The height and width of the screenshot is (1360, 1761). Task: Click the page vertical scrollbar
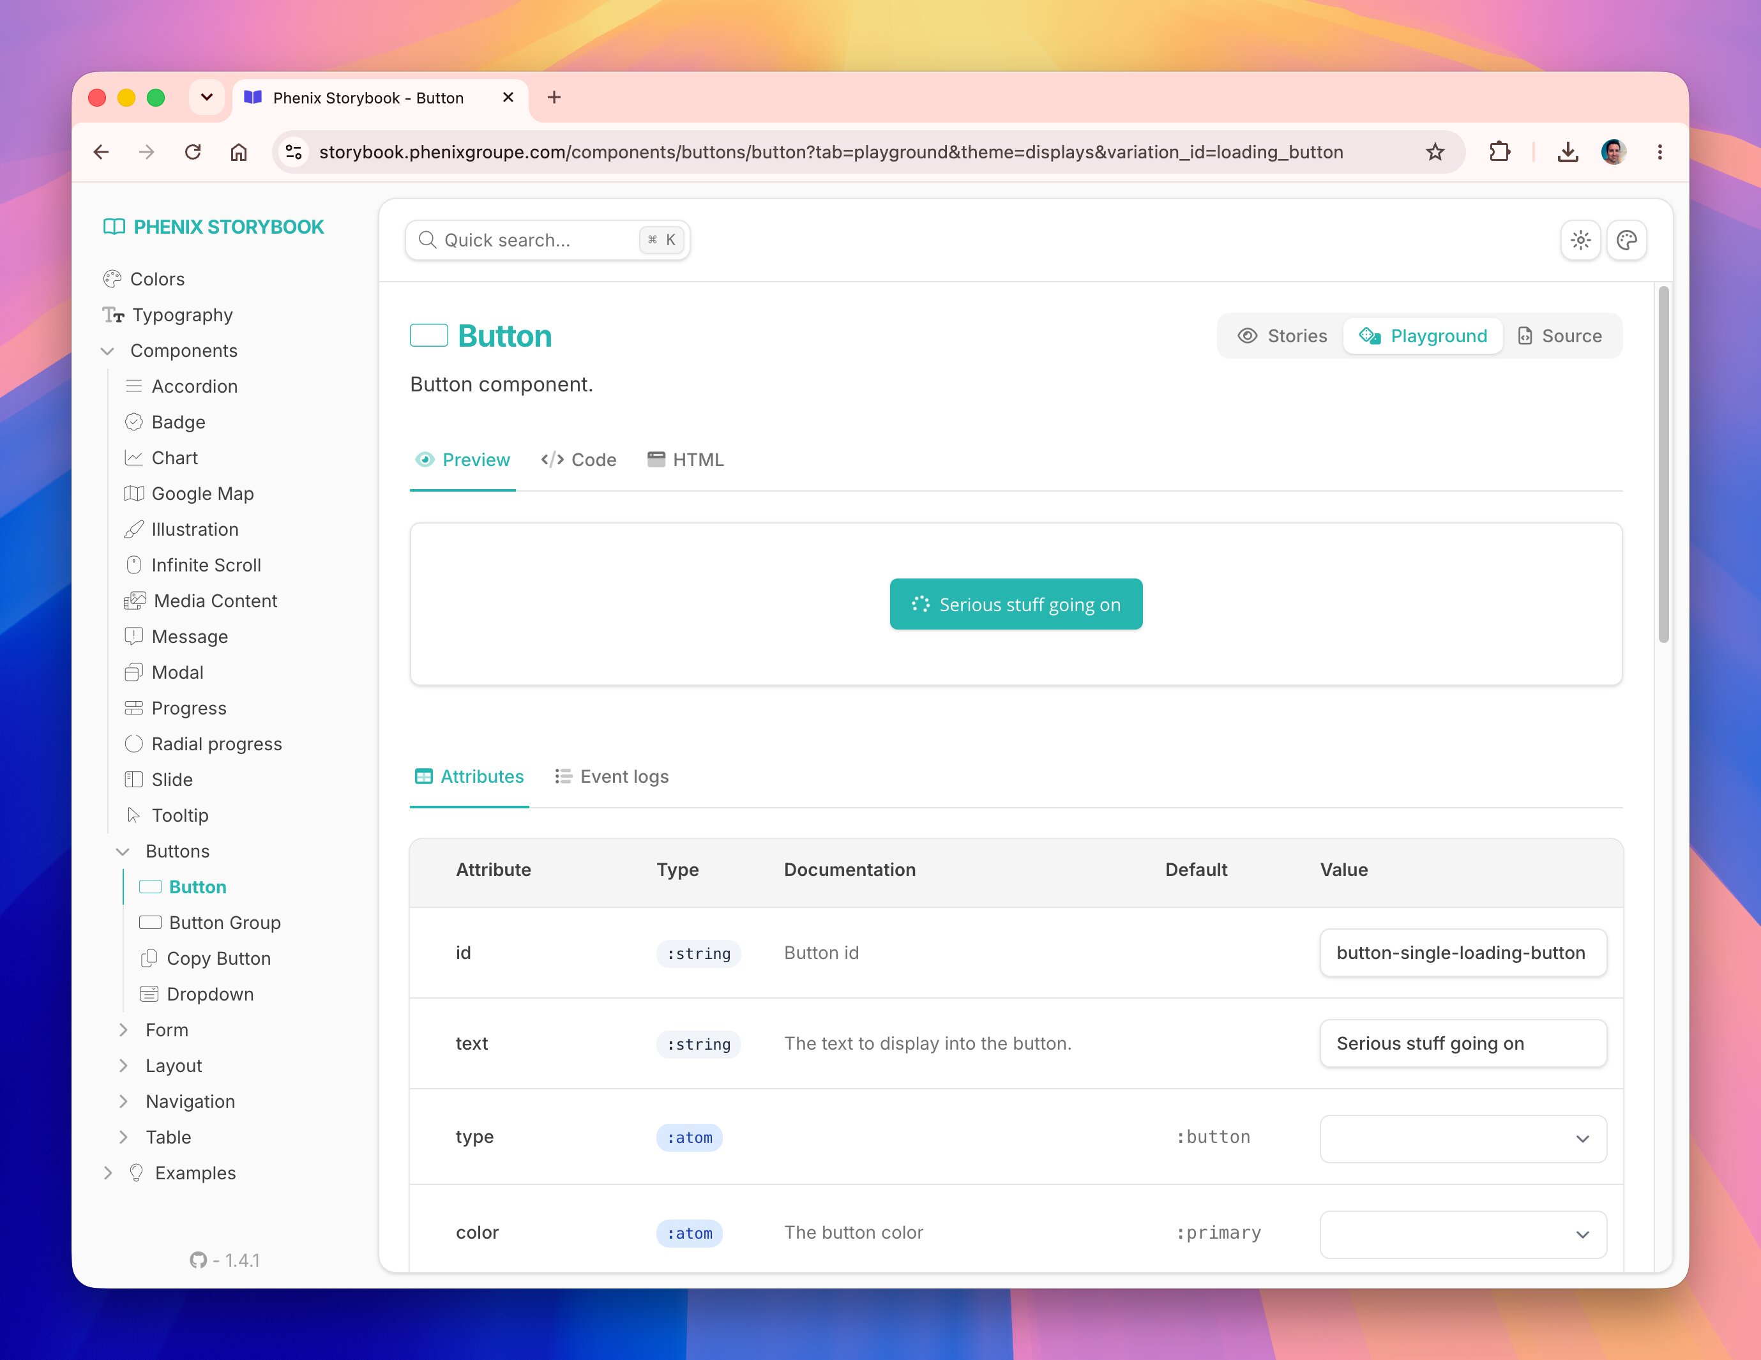(x=1663, y=464)
